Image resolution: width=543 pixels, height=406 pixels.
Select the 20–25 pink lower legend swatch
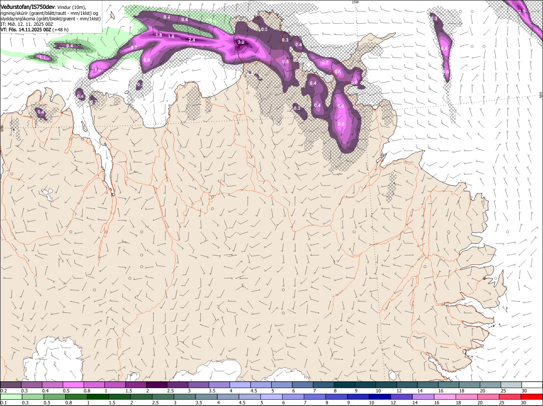488,397
